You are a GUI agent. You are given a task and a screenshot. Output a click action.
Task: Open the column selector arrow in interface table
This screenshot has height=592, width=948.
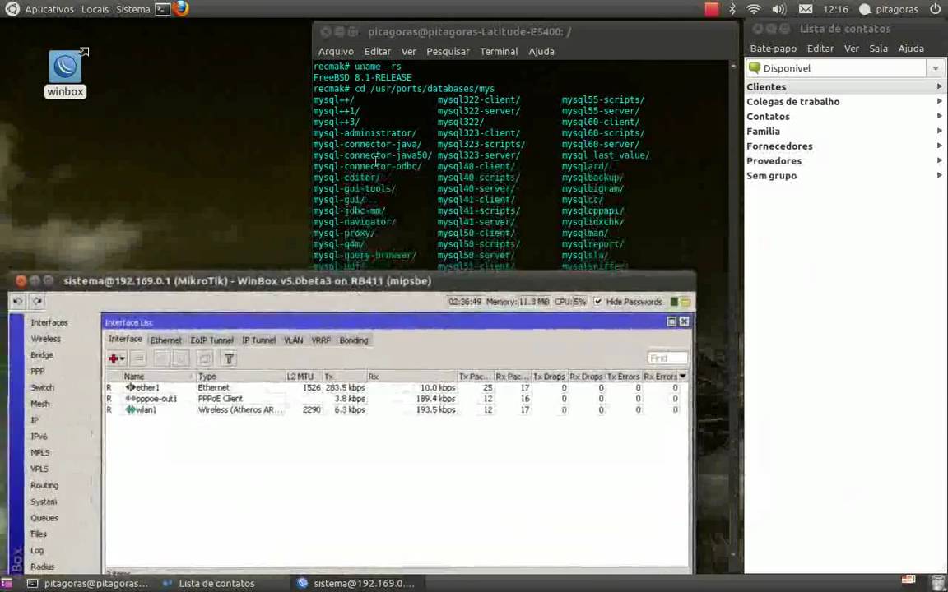pyautogui.click(x=683, y=377)
